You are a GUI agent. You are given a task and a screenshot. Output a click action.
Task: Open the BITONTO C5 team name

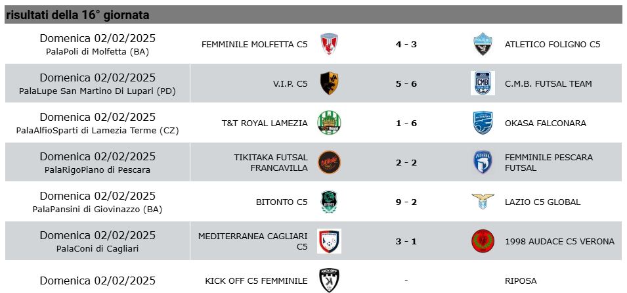pyautogui.click(x=282, y=202)
